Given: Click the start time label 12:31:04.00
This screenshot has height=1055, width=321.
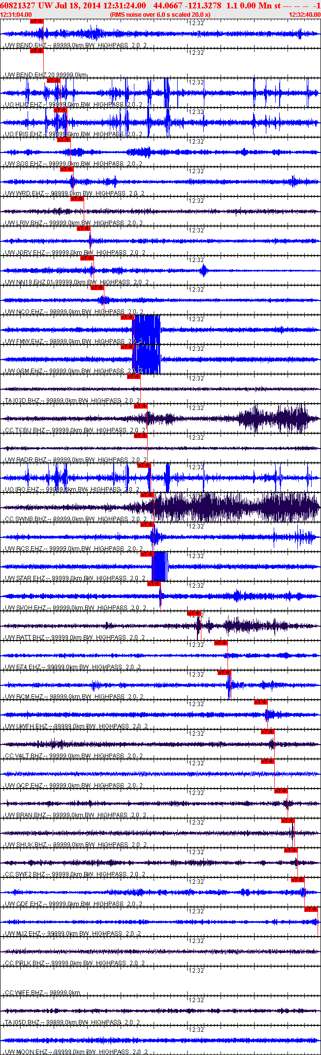Looking at the screenshot, I should 16,15.
